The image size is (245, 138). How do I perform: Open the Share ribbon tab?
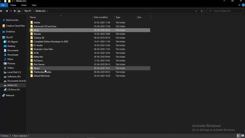[24, 5]
